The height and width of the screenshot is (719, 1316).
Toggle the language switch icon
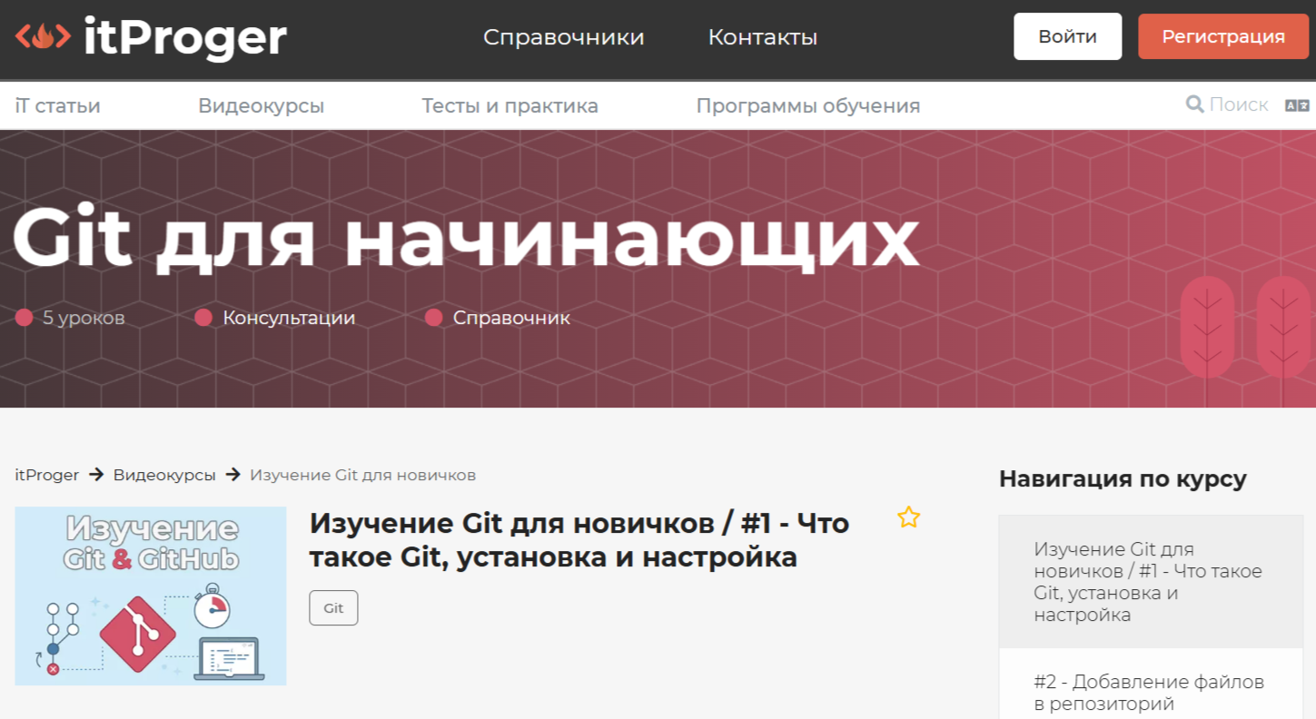1296,105
